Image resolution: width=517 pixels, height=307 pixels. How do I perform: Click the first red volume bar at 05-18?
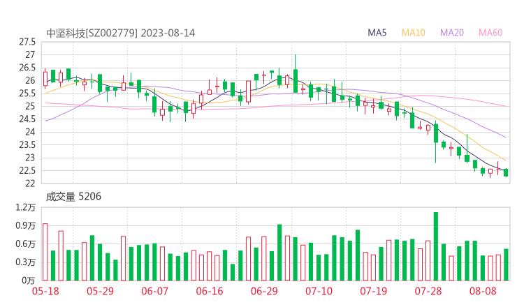tap(45, 251)
